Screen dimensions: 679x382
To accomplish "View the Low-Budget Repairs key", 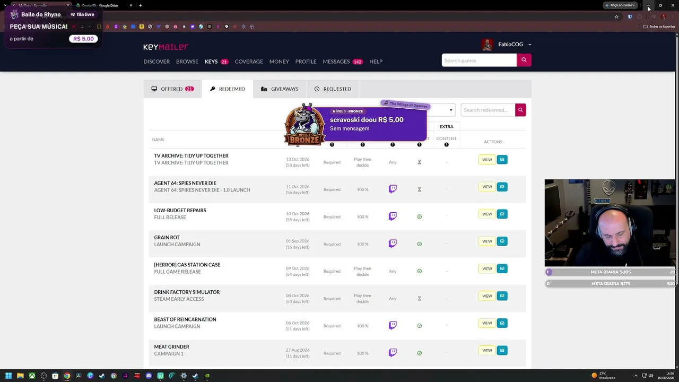I will (487, 214).
